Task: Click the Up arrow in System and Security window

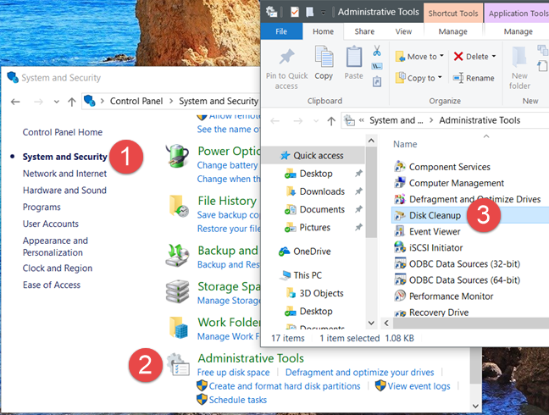Action: tap(72, 102)
